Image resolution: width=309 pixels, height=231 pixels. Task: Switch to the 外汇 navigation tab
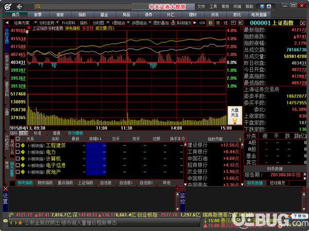(x=170, y=14)
